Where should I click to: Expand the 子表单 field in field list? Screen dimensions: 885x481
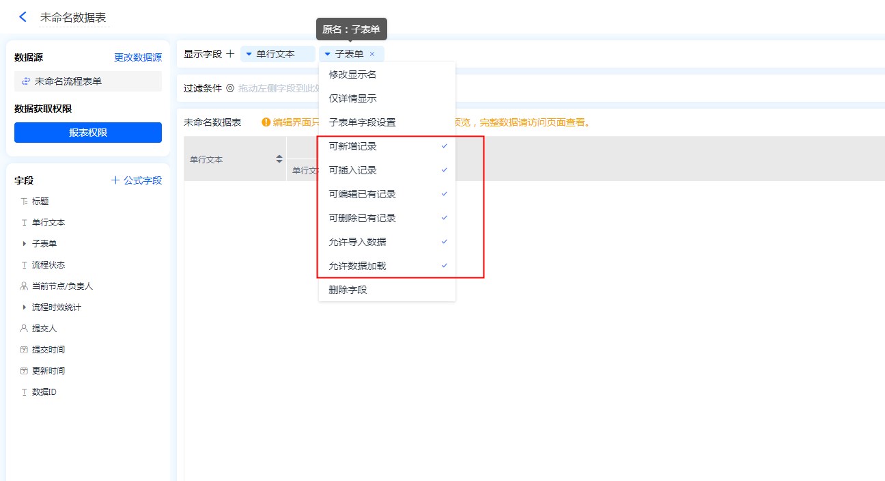click(x=25, y=244)
